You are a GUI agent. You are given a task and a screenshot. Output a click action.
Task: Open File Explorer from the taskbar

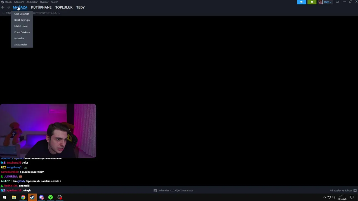(x=14, y=197)
